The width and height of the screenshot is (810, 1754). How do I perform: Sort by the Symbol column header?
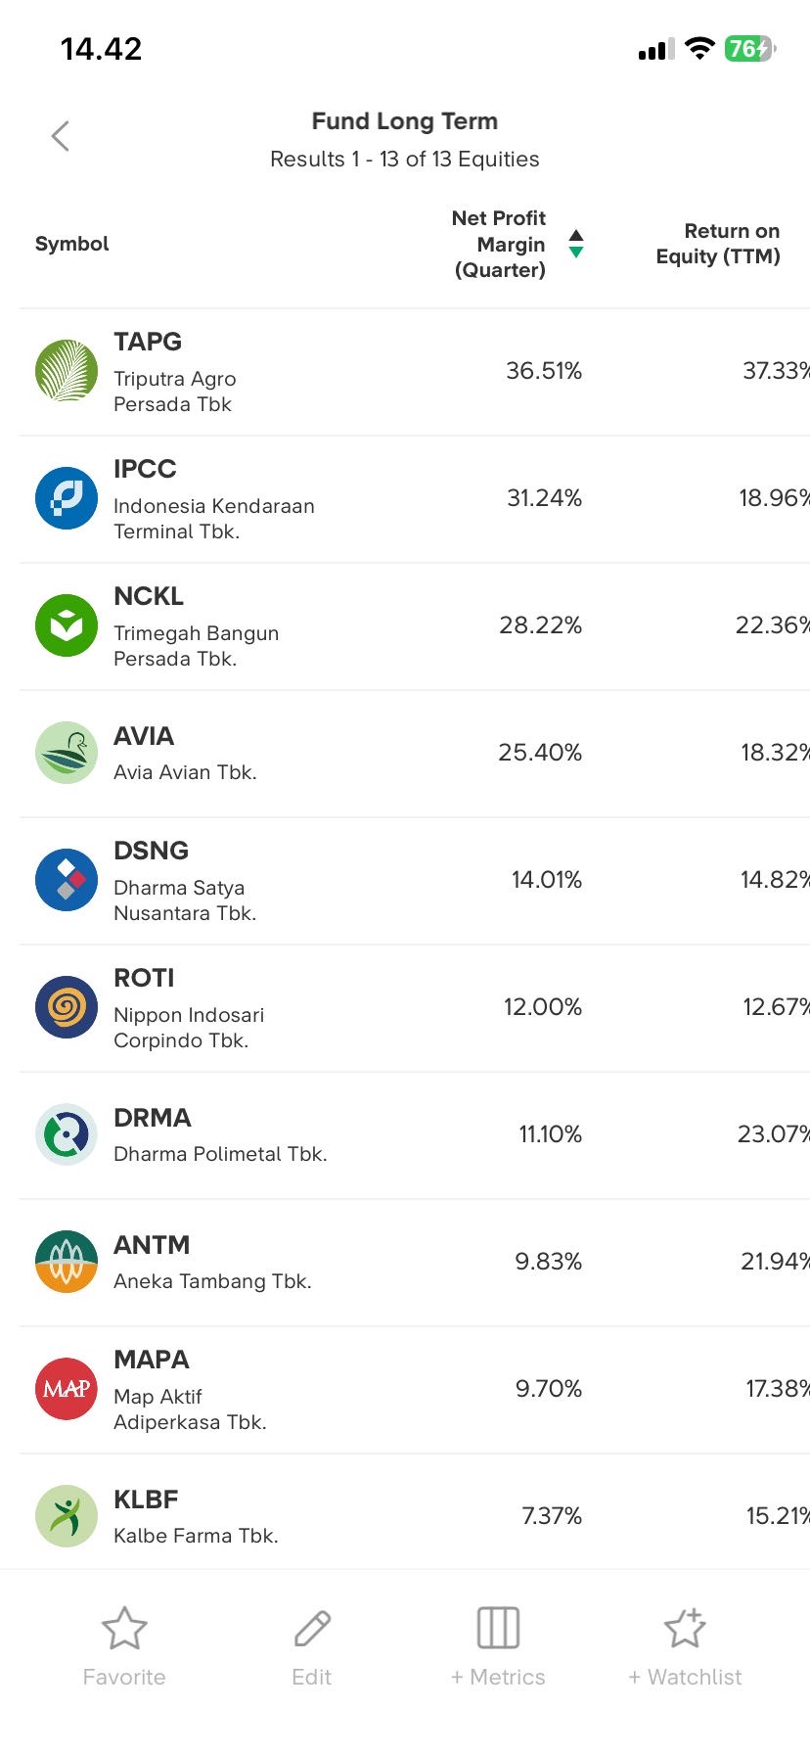tap(72, 244)
